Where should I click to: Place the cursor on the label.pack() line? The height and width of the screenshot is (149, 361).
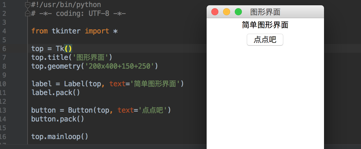[56, 92]
